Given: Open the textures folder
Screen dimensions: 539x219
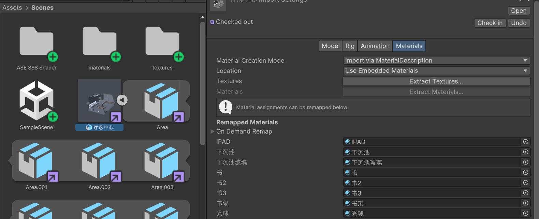Looking at the screenshot, I should (162, 43).
